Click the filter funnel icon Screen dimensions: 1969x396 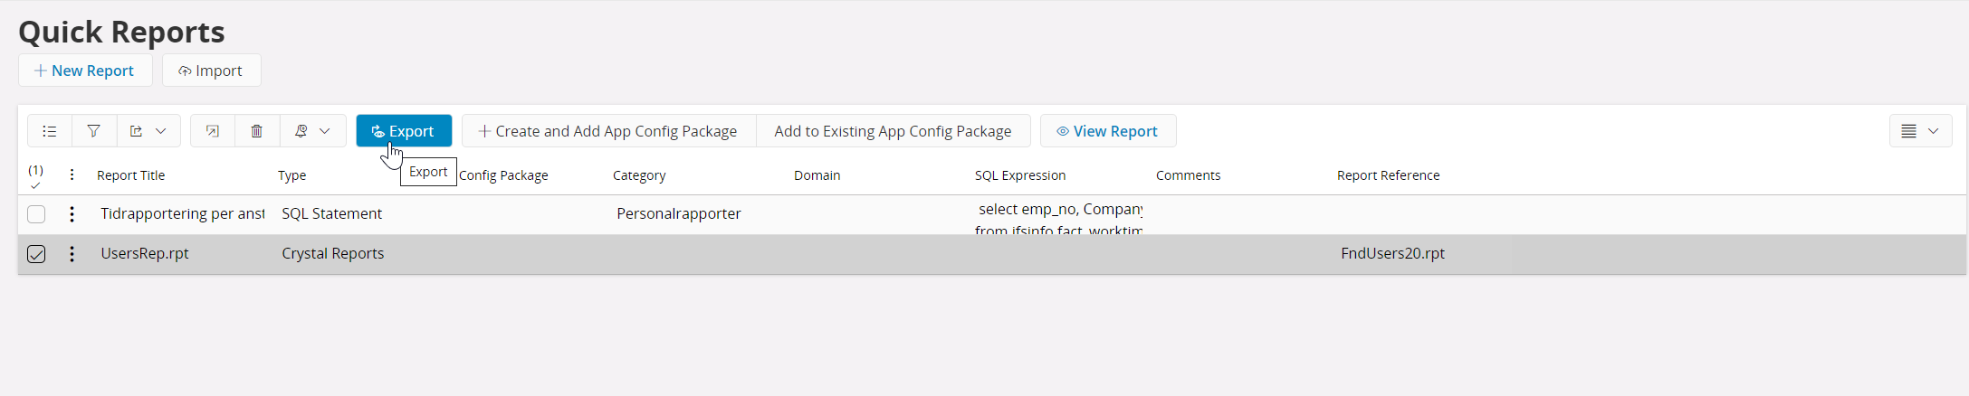tap(93, 131)
